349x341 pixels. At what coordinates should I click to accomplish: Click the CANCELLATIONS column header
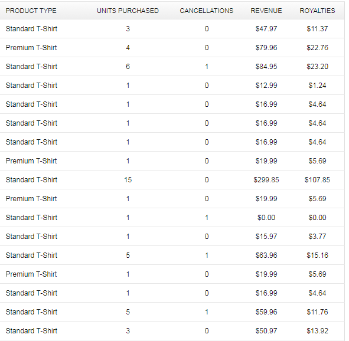207,11
